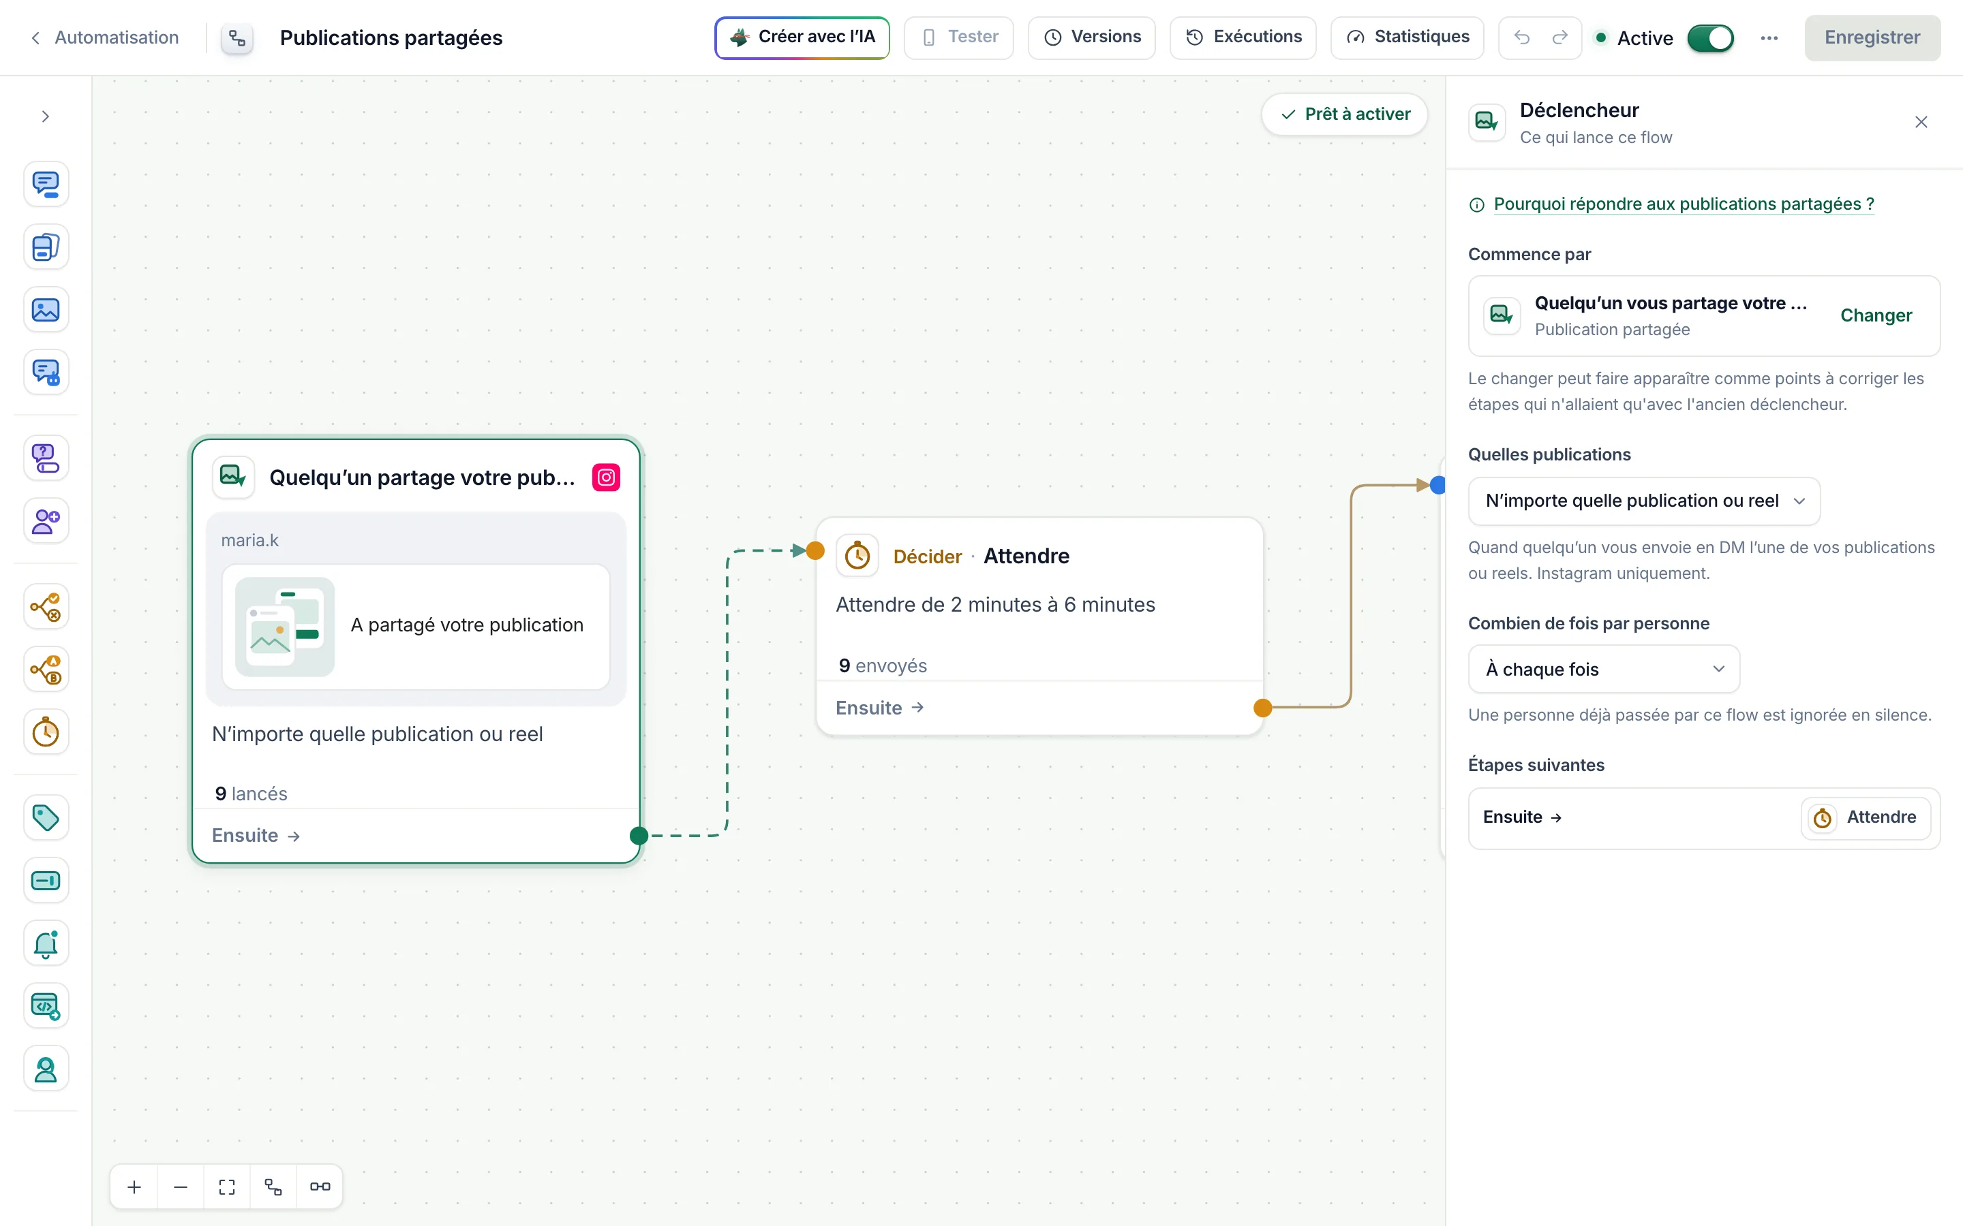Add the wait timer block from sidebar
This screenshot has height=1226, width=1963.
(46, 732)
